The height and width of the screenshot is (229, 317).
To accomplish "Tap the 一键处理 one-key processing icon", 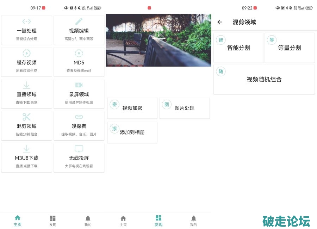I will tap(26, 21).
